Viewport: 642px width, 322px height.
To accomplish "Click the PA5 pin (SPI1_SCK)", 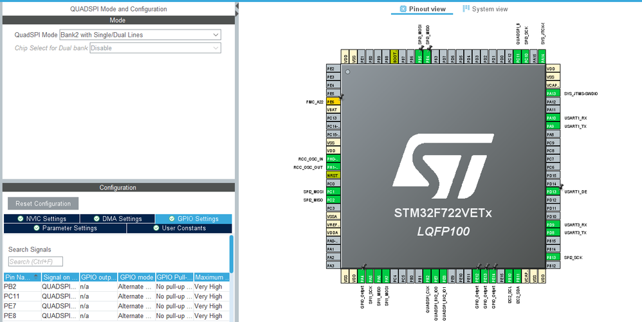I will [x=370, y=276].
